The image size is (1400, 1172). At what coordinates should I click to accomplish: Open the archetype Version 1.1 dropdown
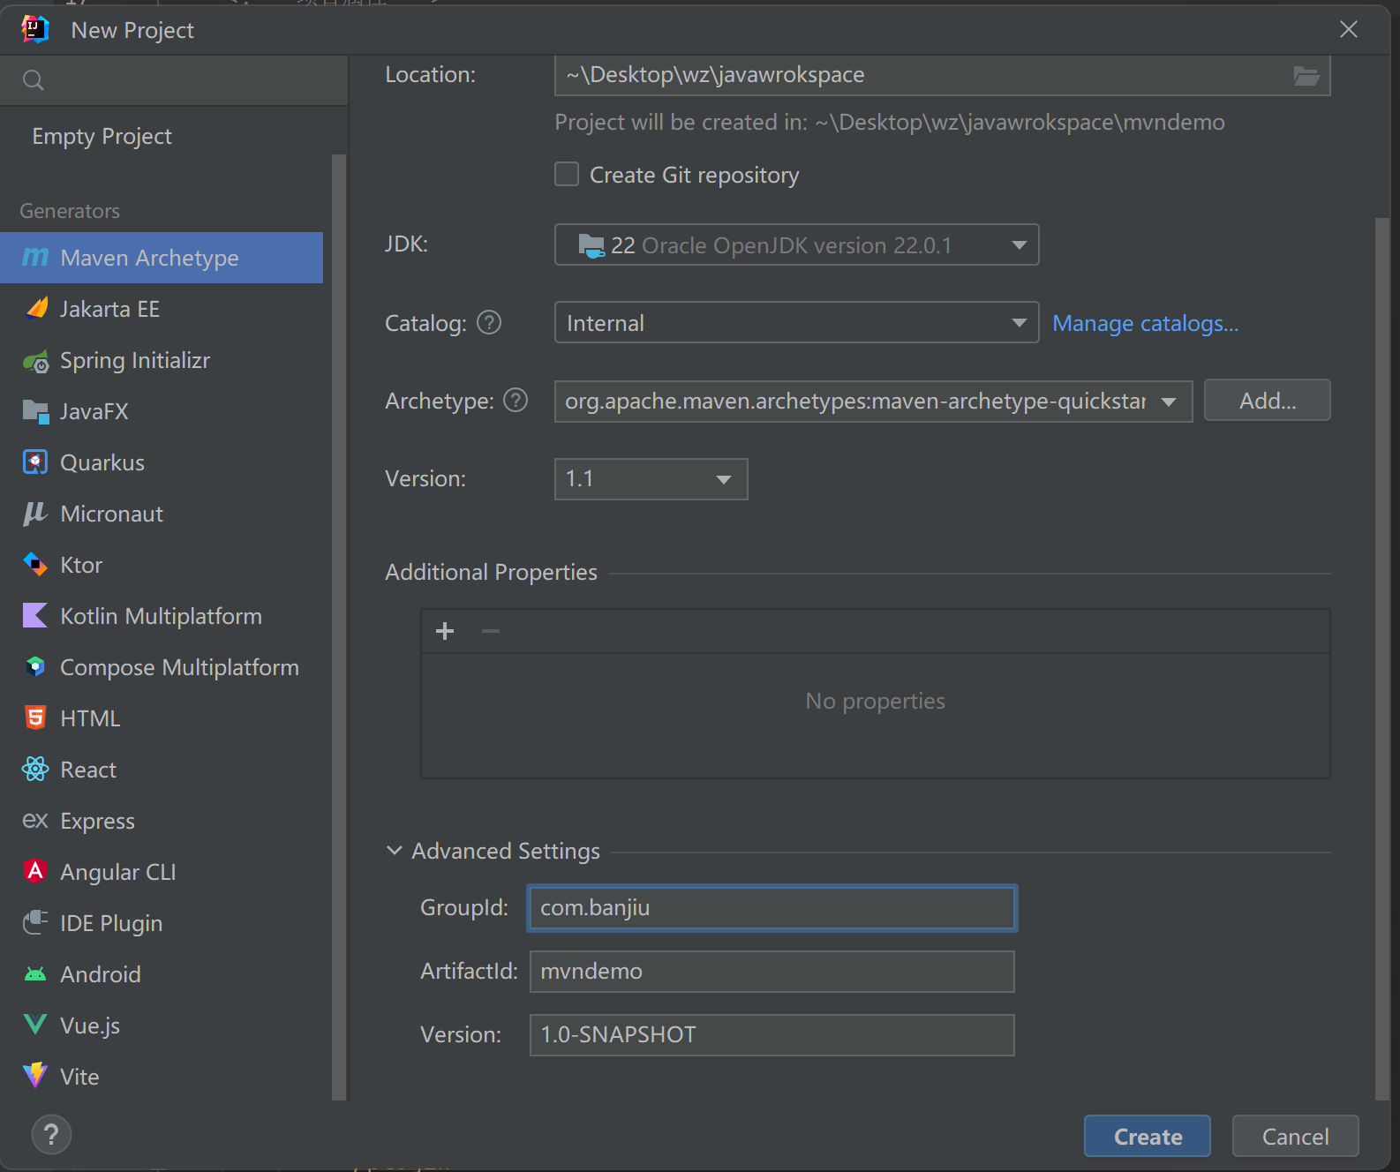click(x=651, y=479)
